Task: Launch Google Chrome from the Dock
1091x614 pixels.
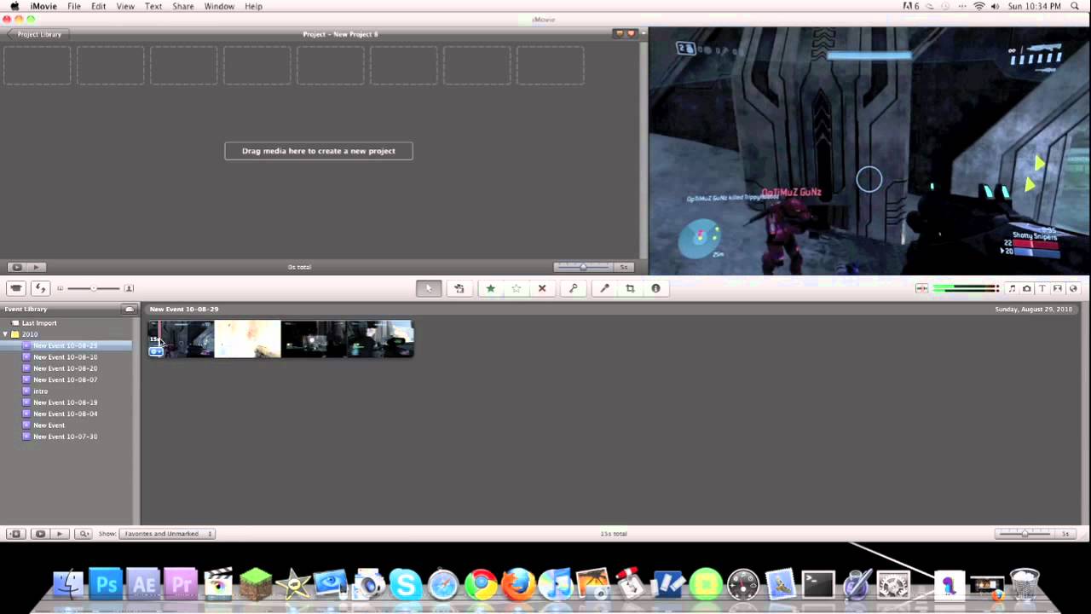Action: point(481,585)
